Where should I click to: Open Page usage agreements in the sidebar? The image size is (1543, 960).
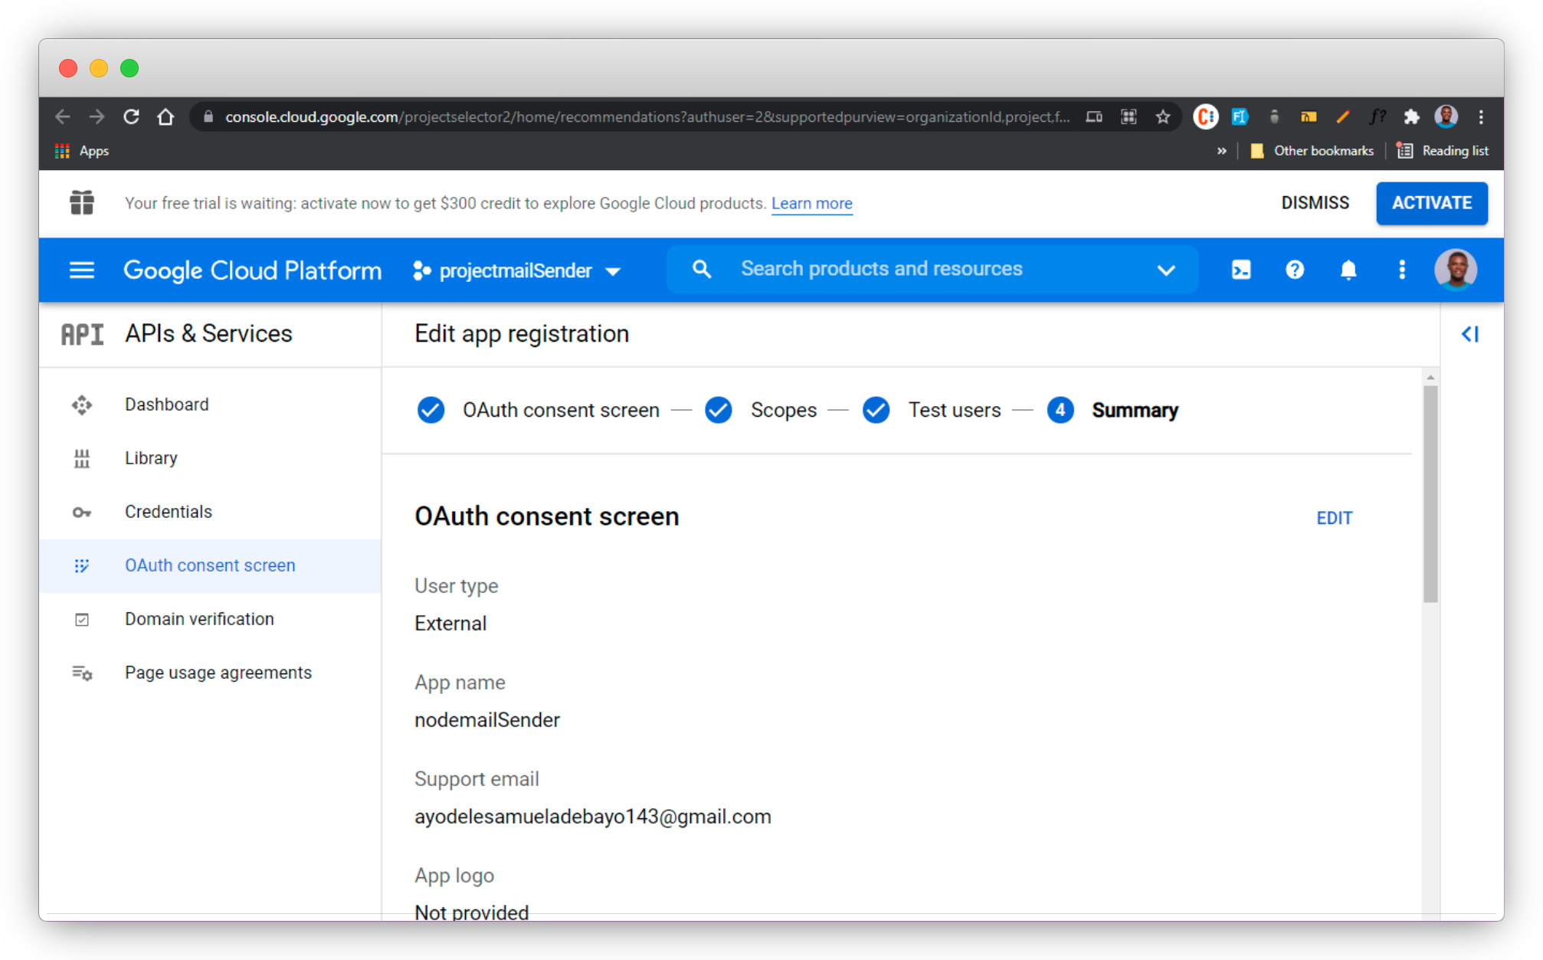(x=210, y=673)
